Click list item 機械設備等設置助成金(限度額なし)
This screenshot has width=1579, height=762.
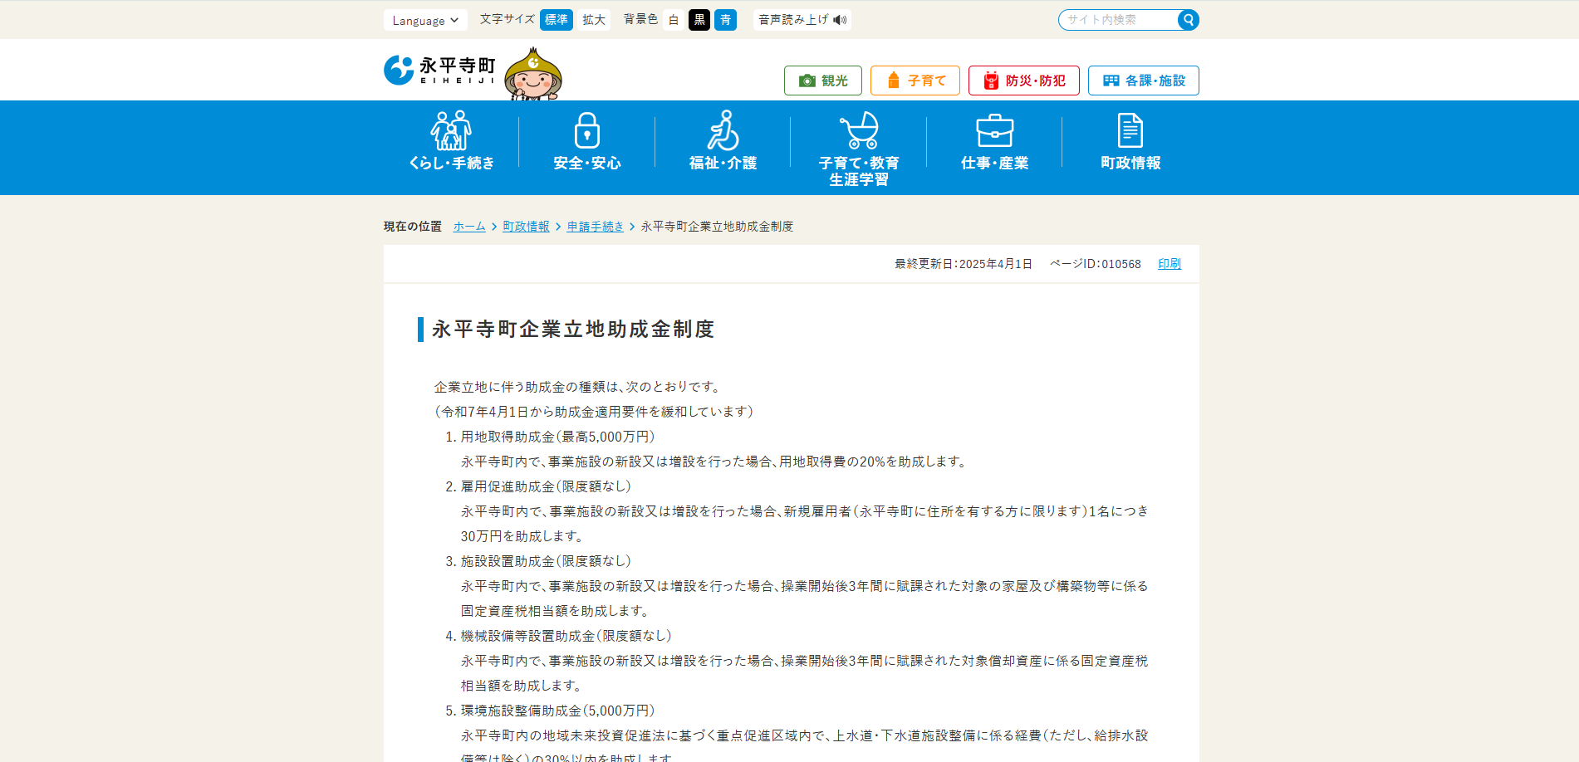(566, 636)
